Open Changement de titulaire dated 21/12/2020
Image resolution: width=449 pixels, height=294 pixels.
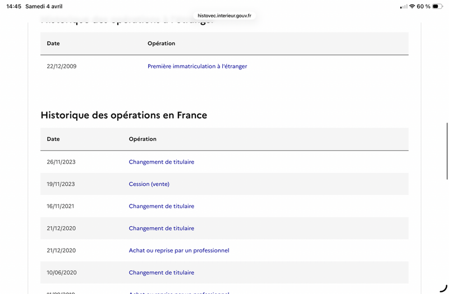click(161, 228)
